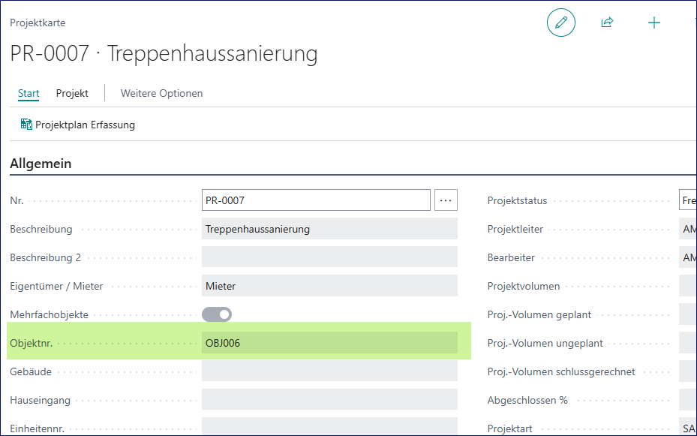This screenshot has width=697, height=436.
Task: Click the empty Hauseingang field
Action: [x=329, y=400]
